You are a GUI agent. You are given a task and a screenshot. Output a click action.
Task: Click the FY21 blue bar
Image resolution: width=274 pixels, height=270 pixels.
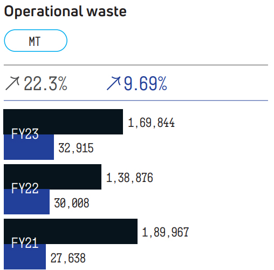pyautogui.click(x=25, y=256)
